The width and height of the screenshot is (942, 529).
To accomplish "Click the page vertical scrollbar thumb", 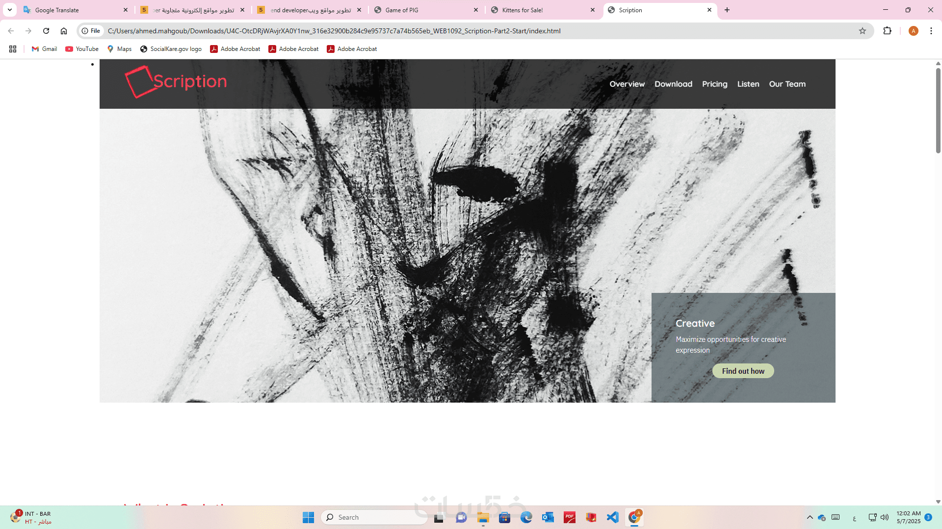I will coord(938,110).
